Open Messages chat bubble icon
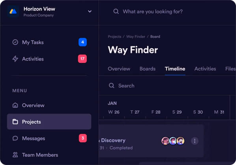 (15, 138)
